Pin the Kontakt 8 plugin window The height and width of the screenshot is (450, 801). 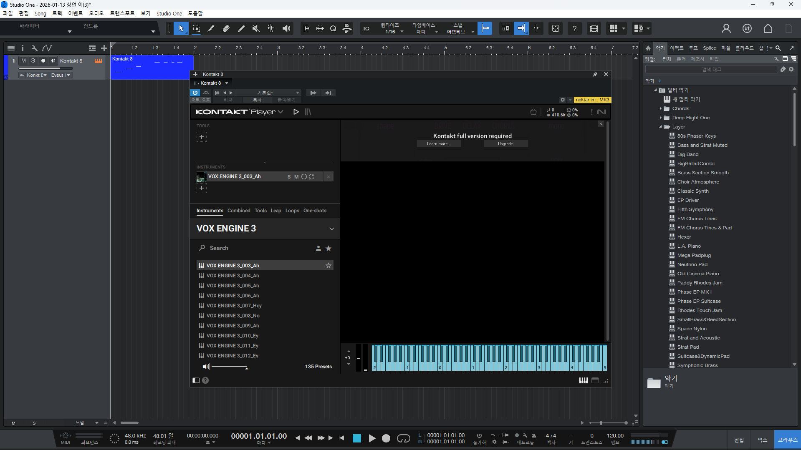click(x=595, y=74)
